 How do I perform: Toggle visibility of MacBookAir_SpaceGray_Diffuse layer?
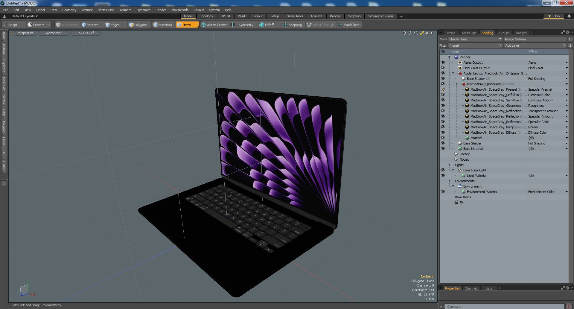tap(443, 133)
